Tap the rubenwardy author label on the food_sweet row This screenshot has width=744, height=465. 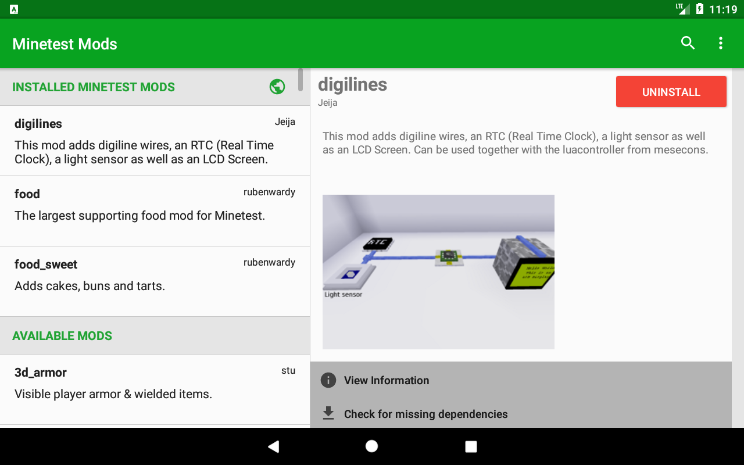269,262
